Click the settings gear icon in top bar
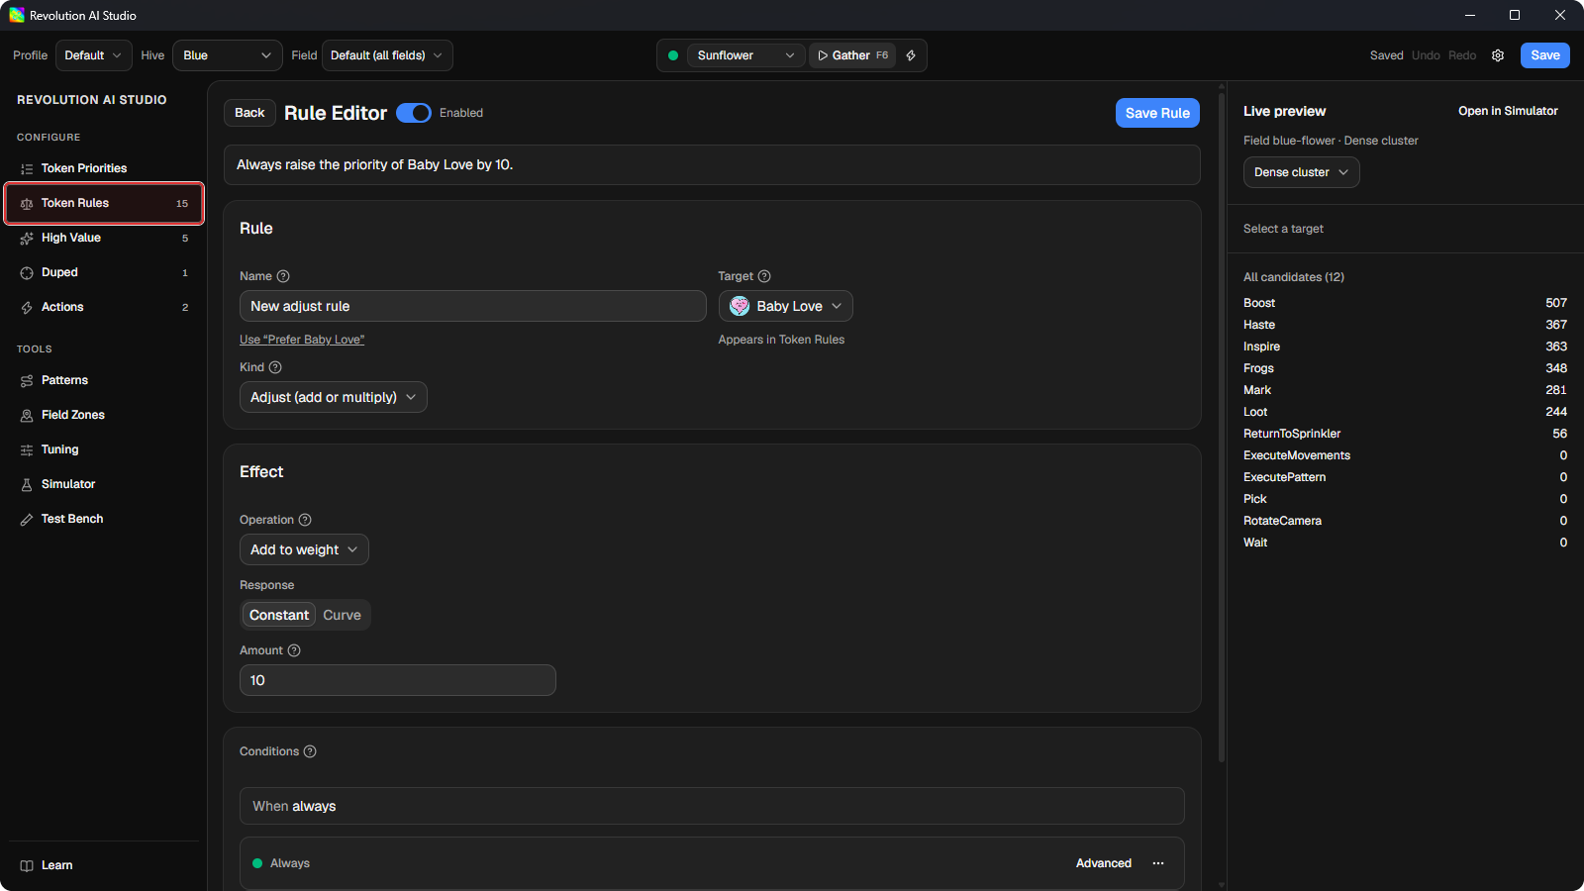Image resolution: width=1584 pixels, height=891 pixels. pos(1498,55)
